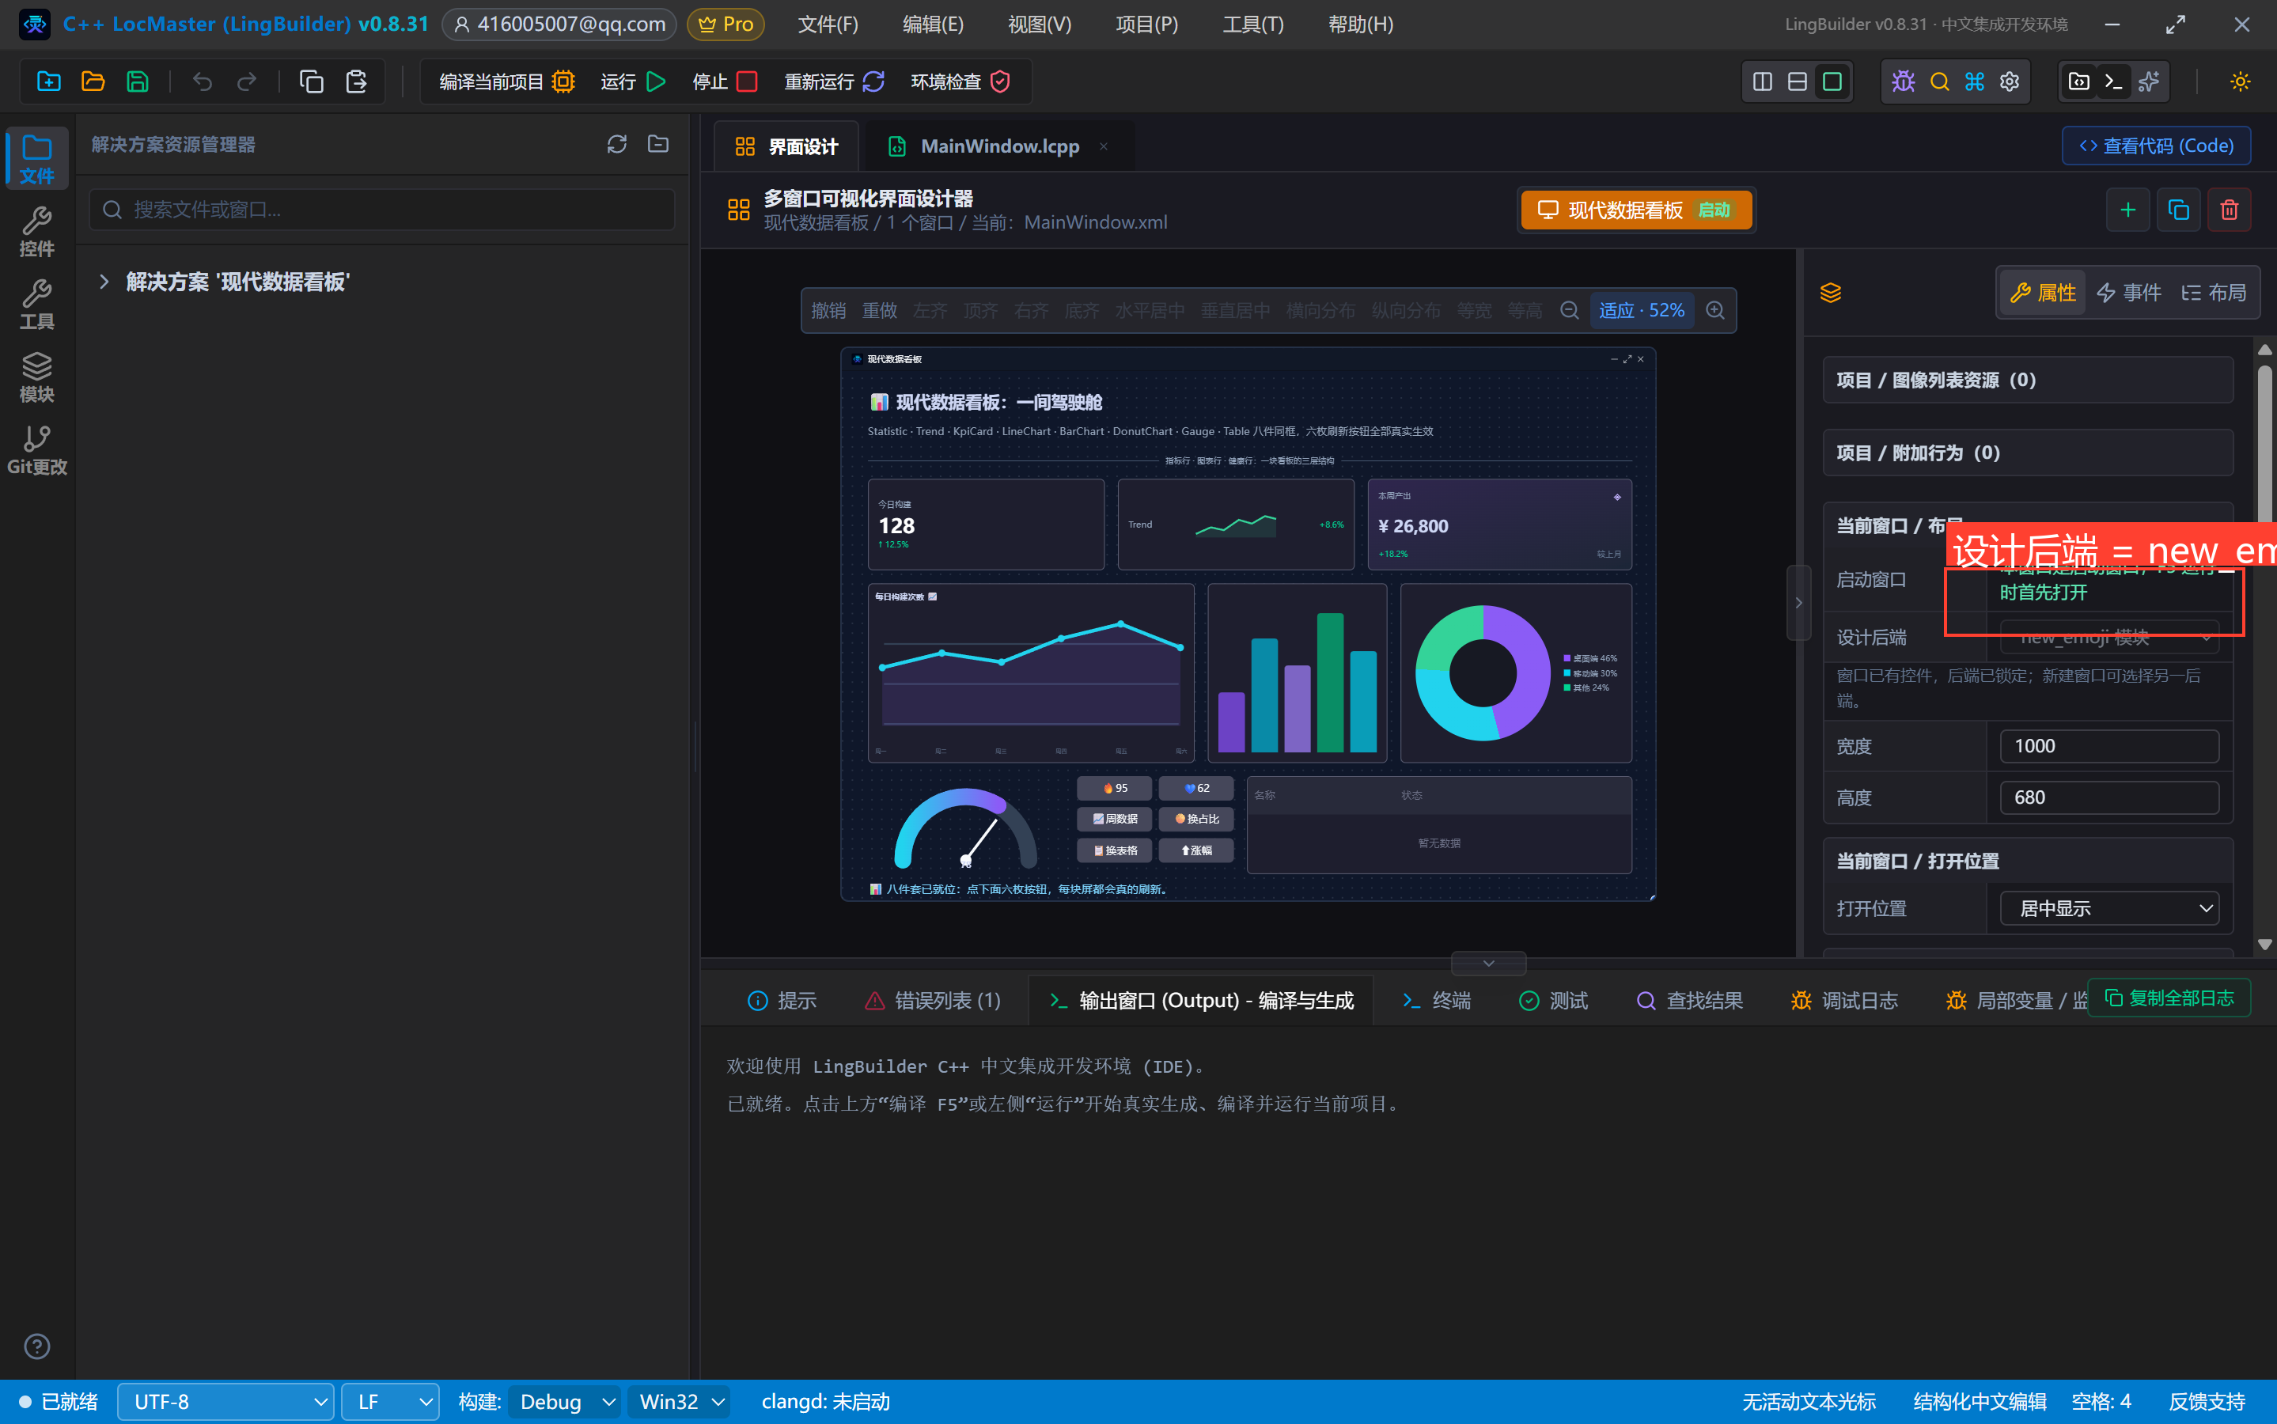The width and height of the screenshot is (2277, 1424).
Task: Open the 打开位置 居中显示 dropdown
Action: (2108, 909)
